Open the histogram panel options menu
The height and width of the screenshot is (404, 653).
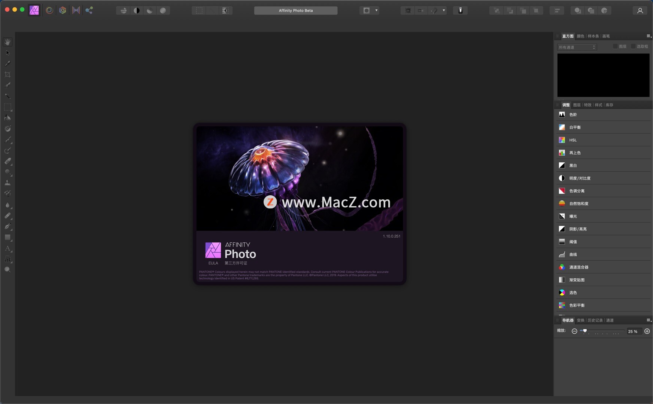coord(649,36)
